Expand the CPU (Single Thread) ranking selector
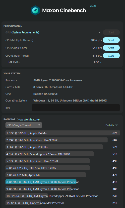This screenshot has width=125, height=208. pyautogui.click(x=24, y=125)
